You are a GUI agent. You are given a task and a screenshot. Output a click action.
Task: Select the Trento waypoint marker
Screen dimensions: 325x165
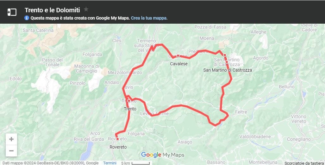tap(129, 101)
